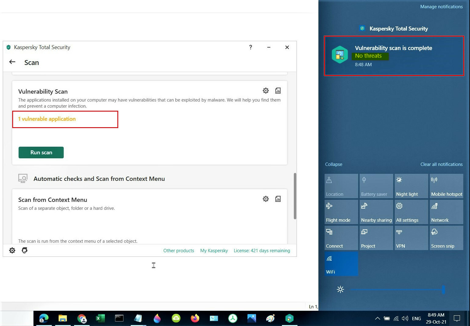Open Network quick action tile
Image resolution: width=470 pixels, height=326 pixels.
click(447, 212)
